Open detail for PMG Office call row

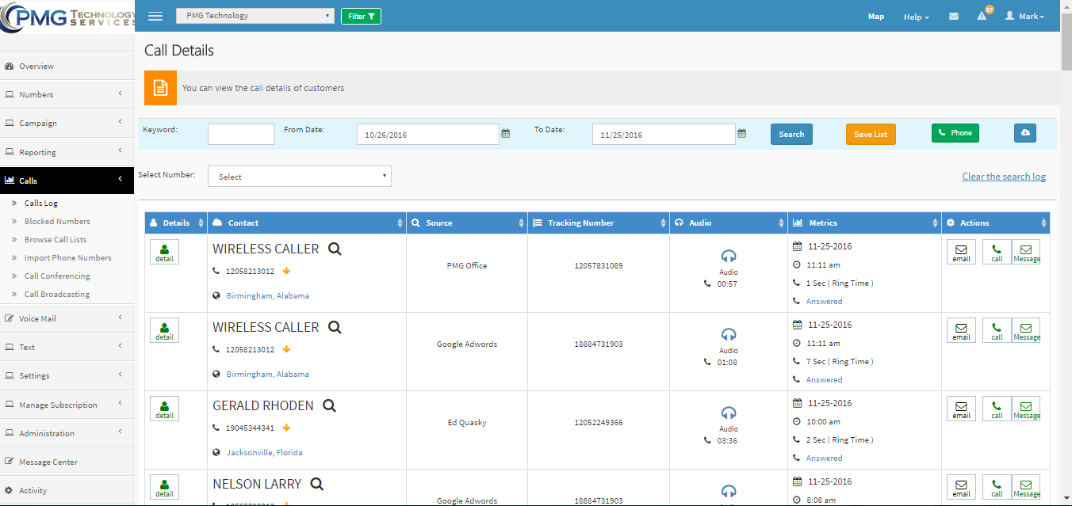pyautogui.click(x=164, y=252)
